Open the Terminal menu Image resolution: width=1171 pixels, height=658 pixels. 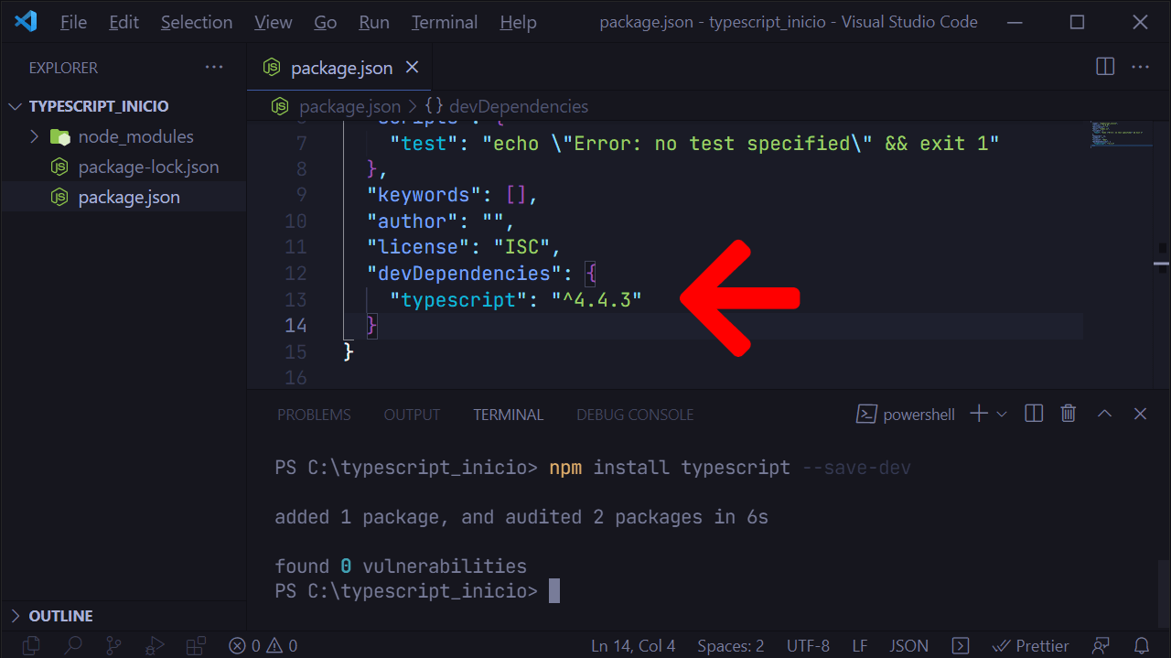[445, 22]
